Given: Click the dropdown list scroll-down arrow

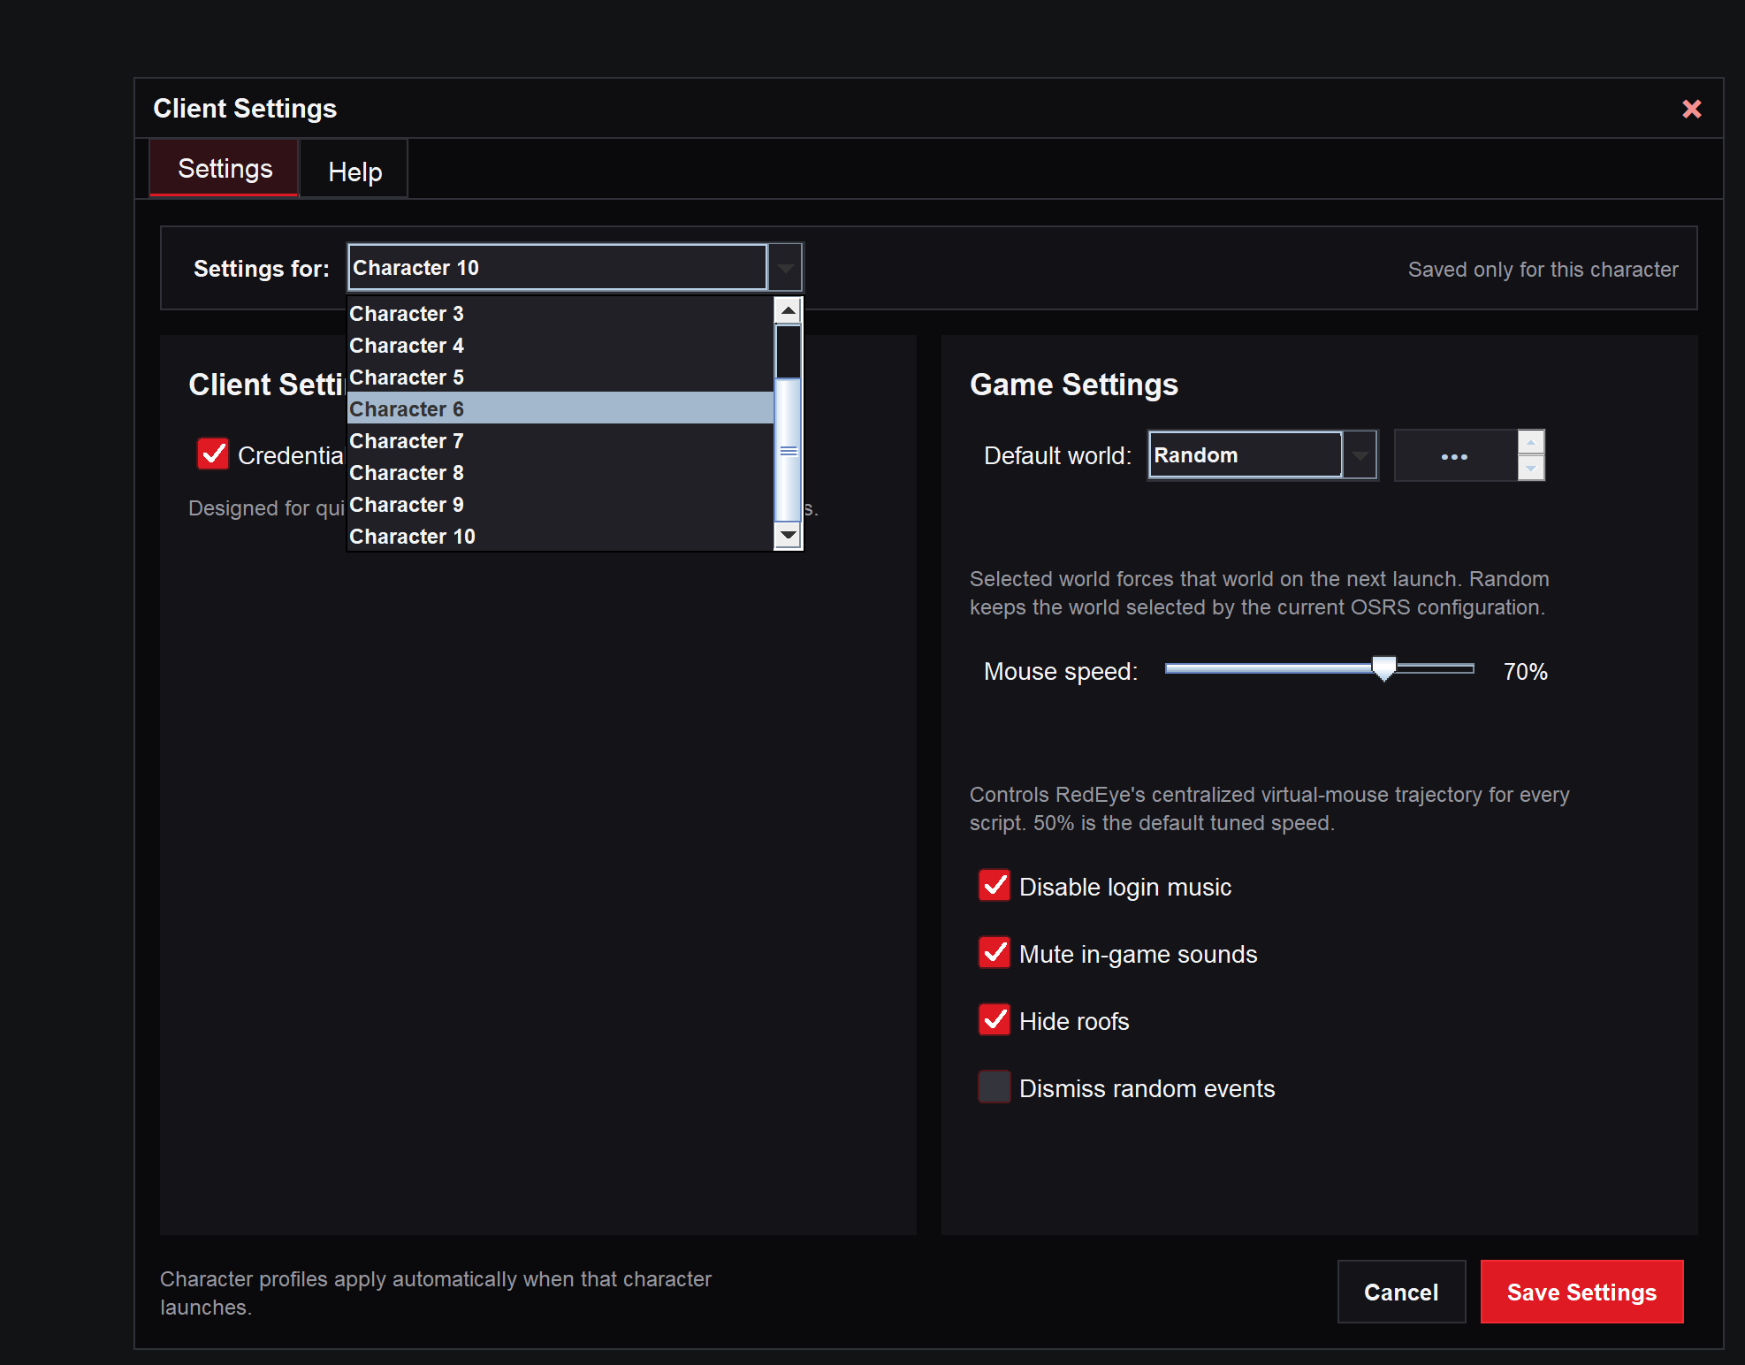Looking at the screenshot, I should click(788, 536).
